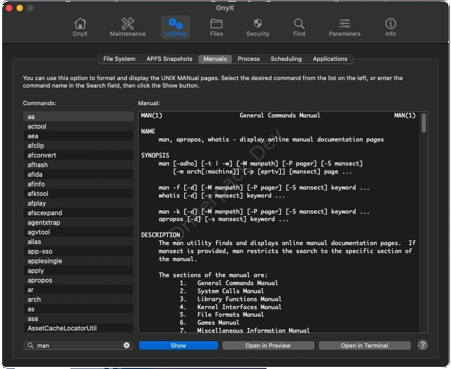Open the Security shield icon
The height and width of the screenshot is (369, 451).
pyautogui.click(x=257, y=27)
